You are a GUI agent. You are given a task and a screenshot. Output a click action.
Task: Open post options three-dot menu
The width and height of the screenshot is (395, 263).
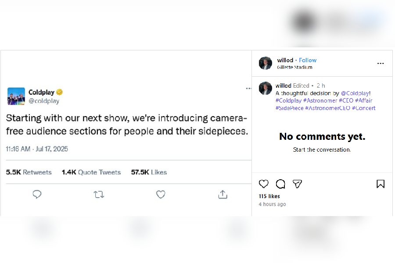point(381,64)
